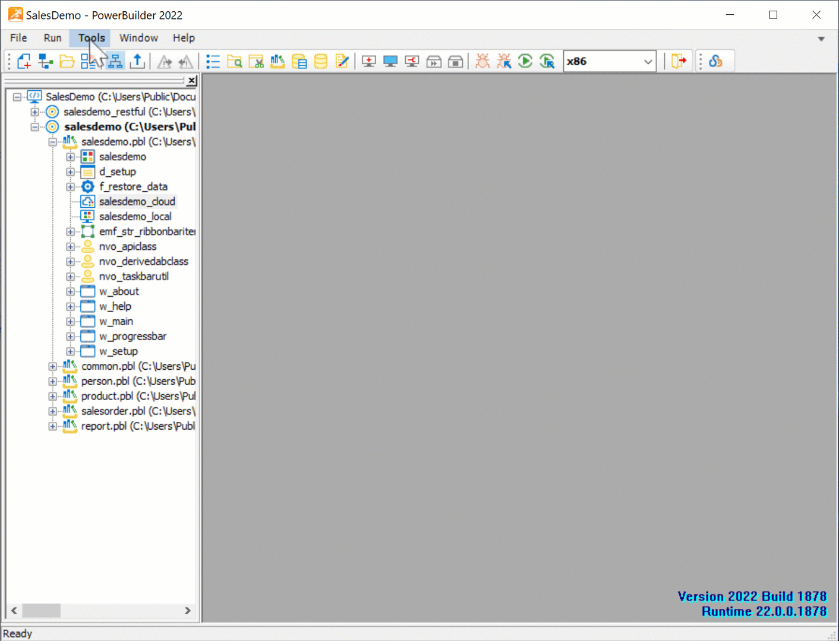Viewport: 839px width, 641px height.
Task: Click the Output window toolbar icon
Action: click(137, 61)
